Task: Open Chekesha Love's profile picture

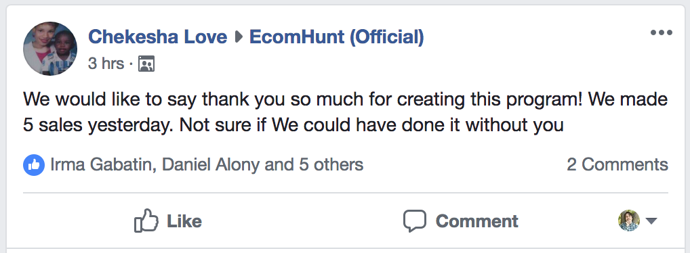Action: coord(50,49)
